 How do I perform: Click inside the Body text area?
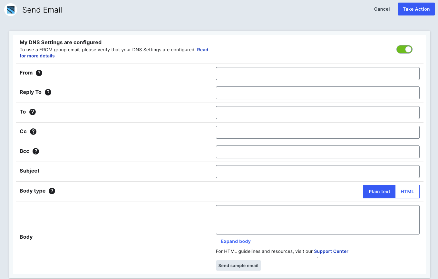click(x=317, y=220)
